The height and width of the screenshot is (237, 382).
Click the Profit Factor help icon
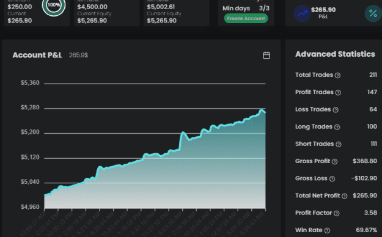tap(336, 213)
